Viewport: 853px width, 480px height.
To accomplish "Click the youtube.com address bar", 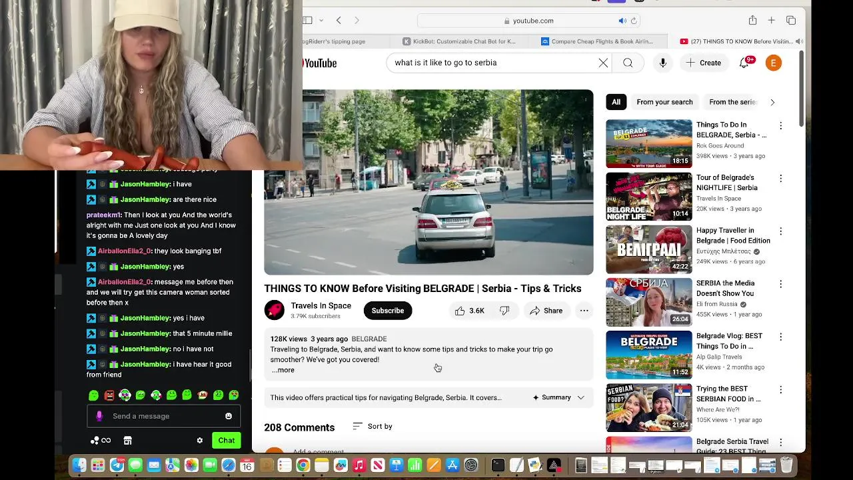I will [x=529, y=21].
